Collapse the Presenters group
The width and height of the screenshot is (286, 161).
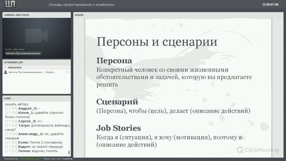coord(5,68)
